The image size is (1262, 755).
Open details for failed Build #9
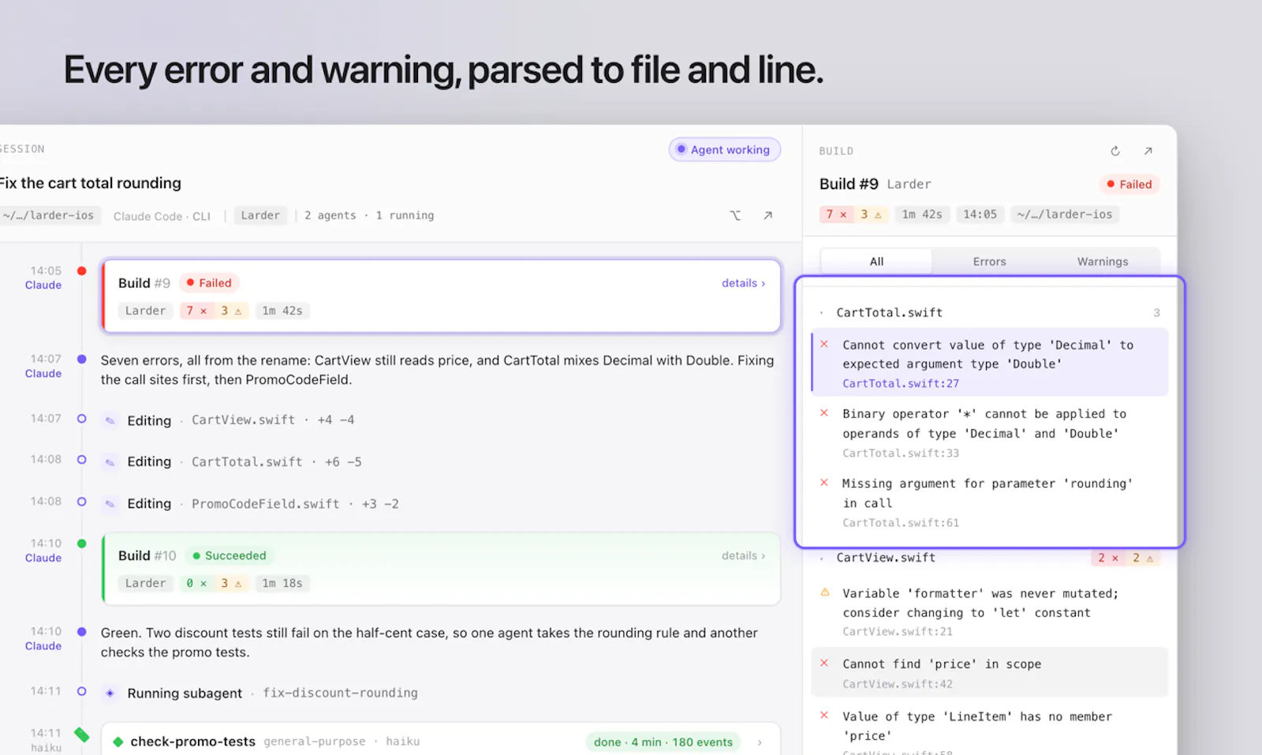tap(743, 283)
